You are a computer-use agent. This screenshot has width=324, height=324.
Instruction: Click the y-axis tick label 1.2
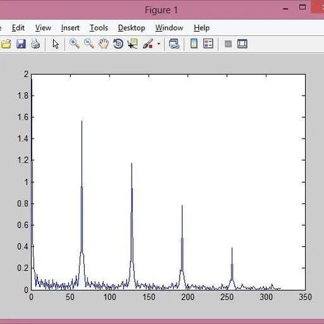point(23,160)
